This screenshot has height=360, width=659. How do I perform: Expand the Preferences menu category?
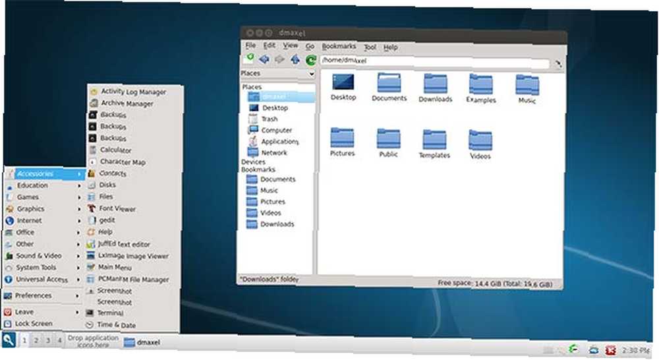click(x=42, y=295)
